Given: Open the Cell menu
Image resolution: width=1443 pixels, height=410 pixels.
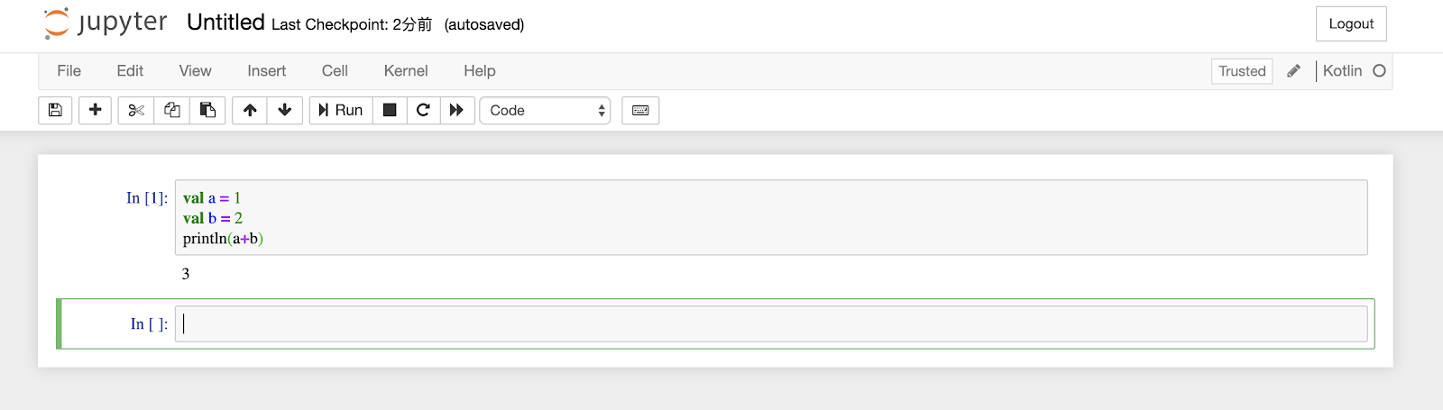Looking at the screenshot, I should tap(335, 71).
